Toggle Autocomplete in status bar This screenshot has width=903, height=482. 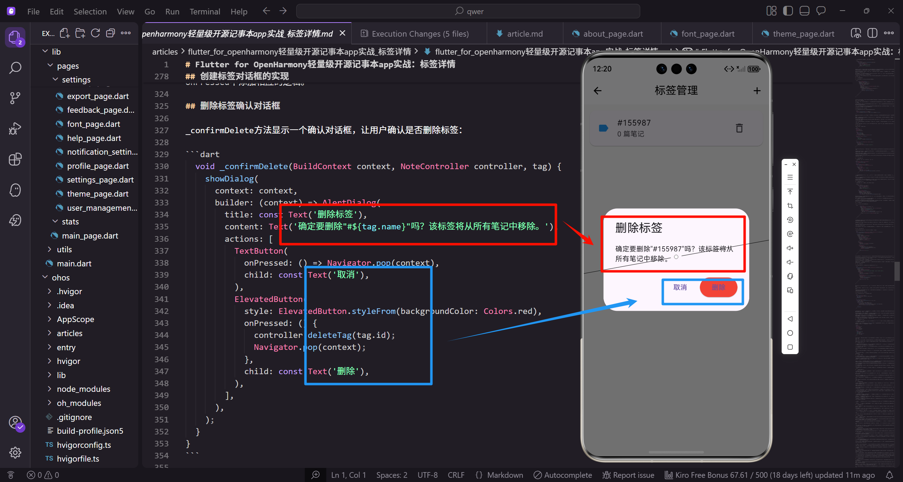[563, 475]
